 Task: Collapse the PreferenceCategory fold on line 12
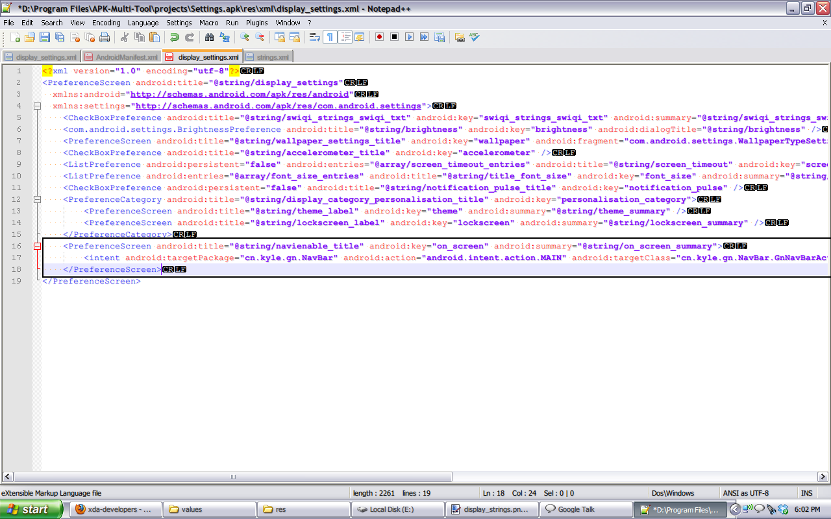(x=37, y=199)
